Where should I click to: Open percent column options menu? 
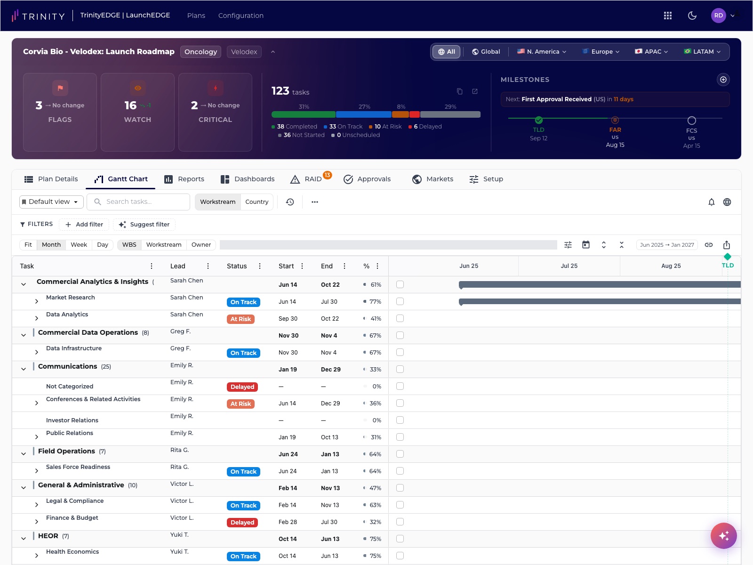tap(377, 266)
